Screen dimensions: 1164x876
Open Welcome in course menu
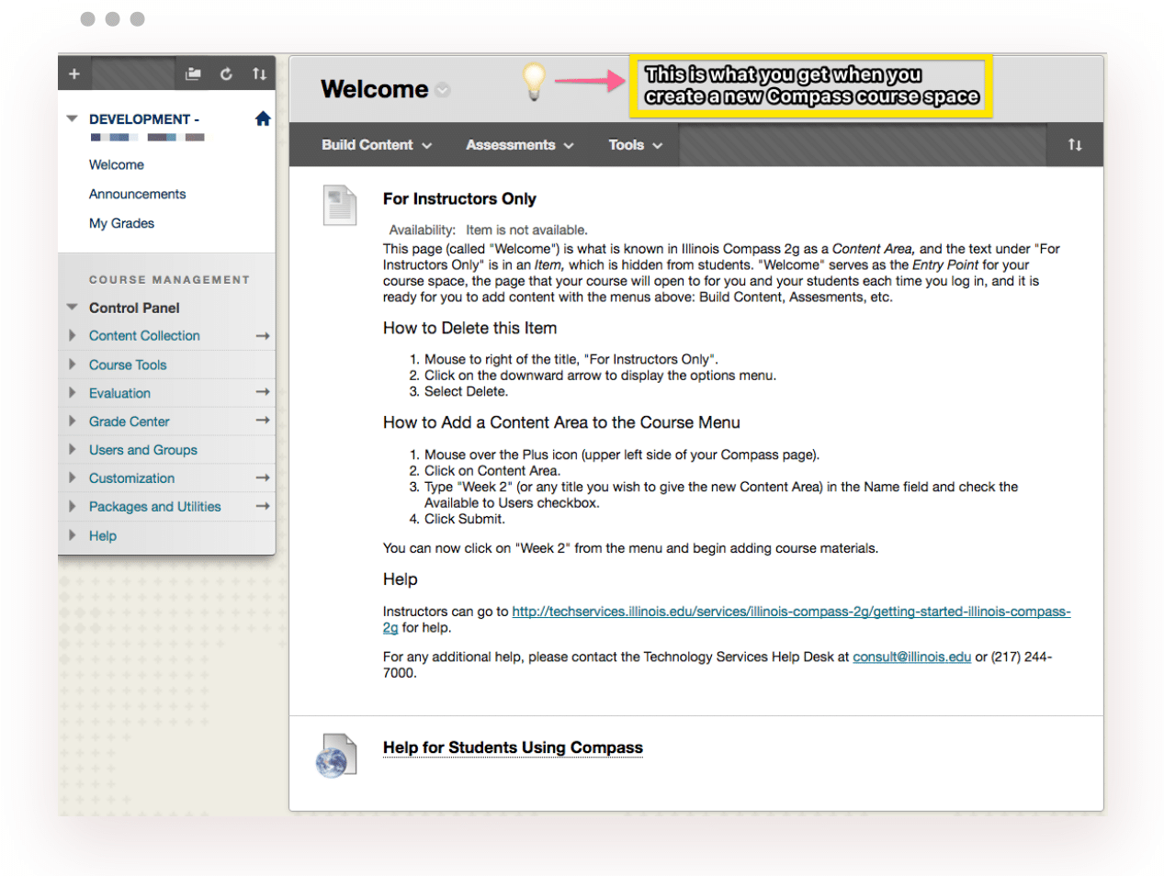[117, 165]
